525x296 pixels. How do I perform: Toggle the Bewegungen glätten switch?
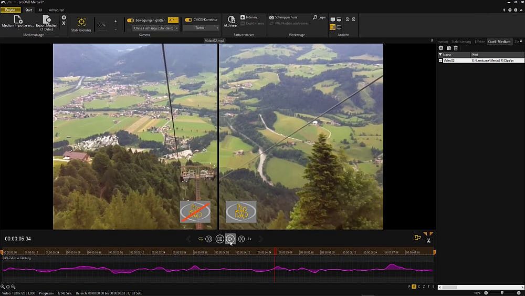[x=131, y=21]
